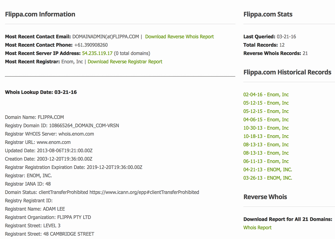Open historical record 10-30-13 - Enom, Inc
The height and width of the screenshot is (239, 335).
click(266, 128)
